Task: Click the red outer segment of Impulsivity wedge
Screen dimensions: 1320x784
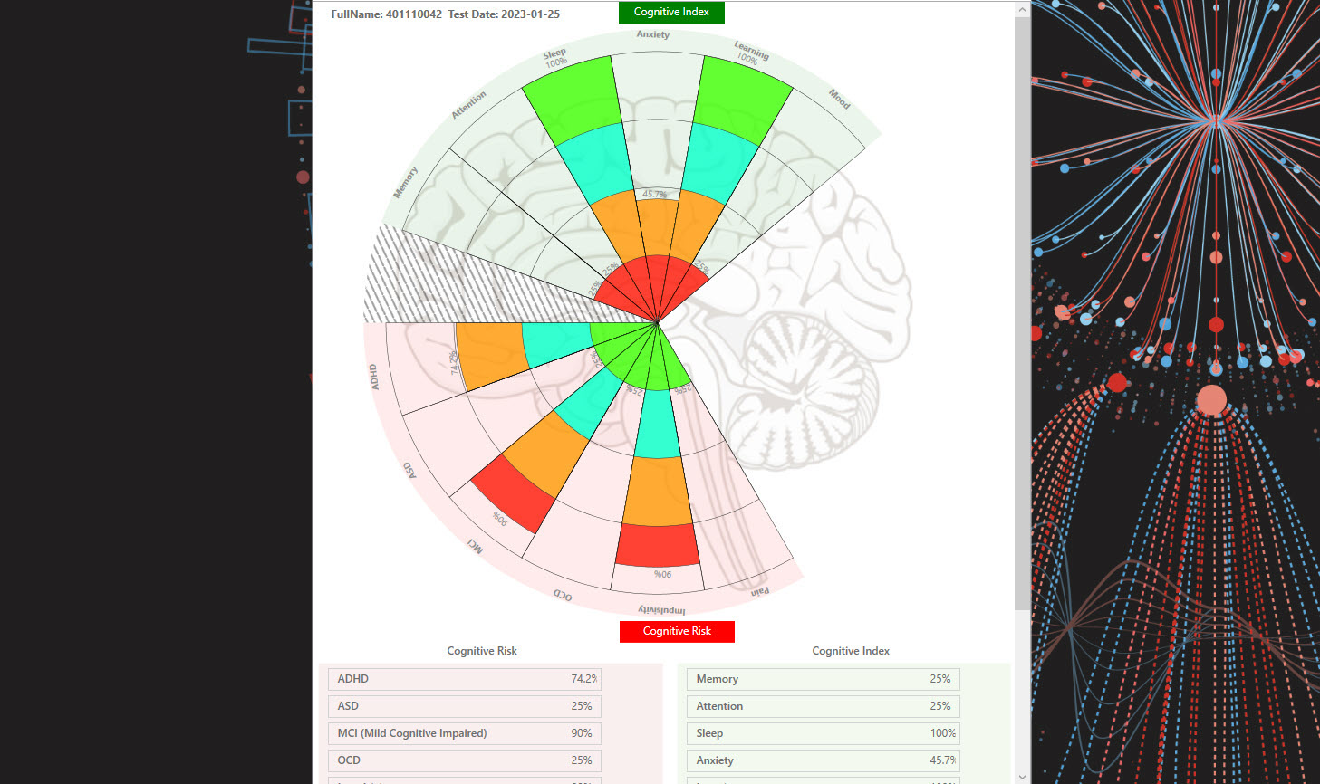Action: pos(658,545)
